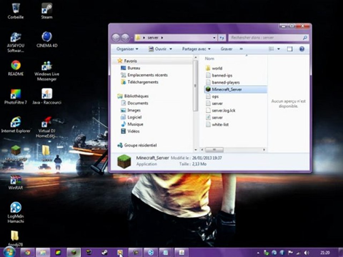The width and height of the screenshot is (343, 257).
Task: Click the search field Rechercher dans server
Action: pyautogui.click(x=269, y=38)
